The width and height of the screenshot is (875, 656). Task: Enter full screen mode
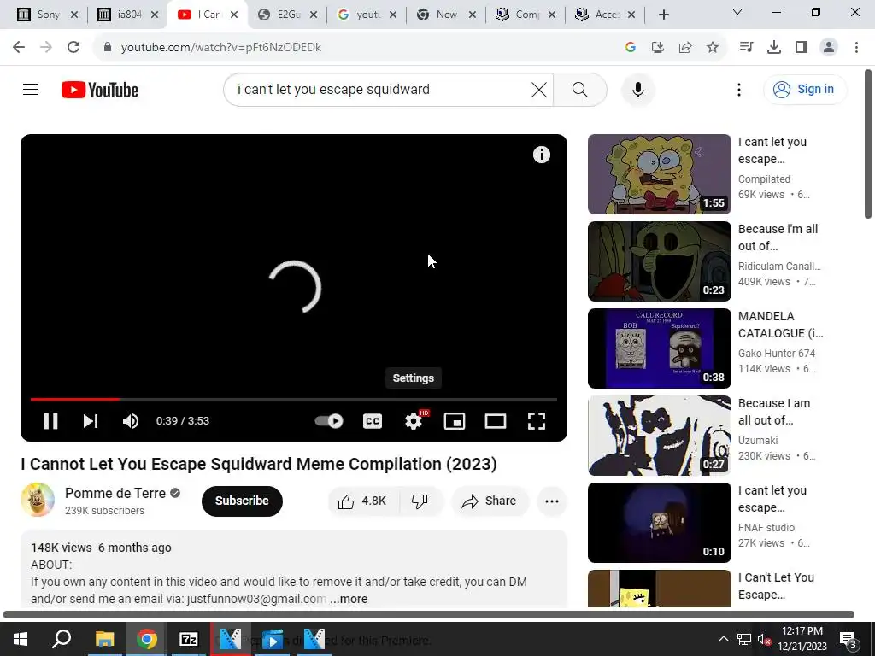[537, 421]
